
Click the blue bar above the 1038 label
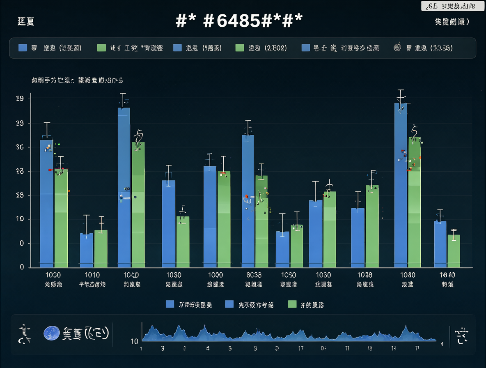[358, 238]
